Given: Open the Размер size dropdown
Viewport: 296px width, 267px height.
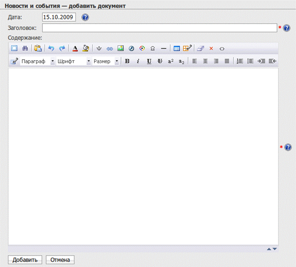Looking at the screenshot, I should pos(105,61).
